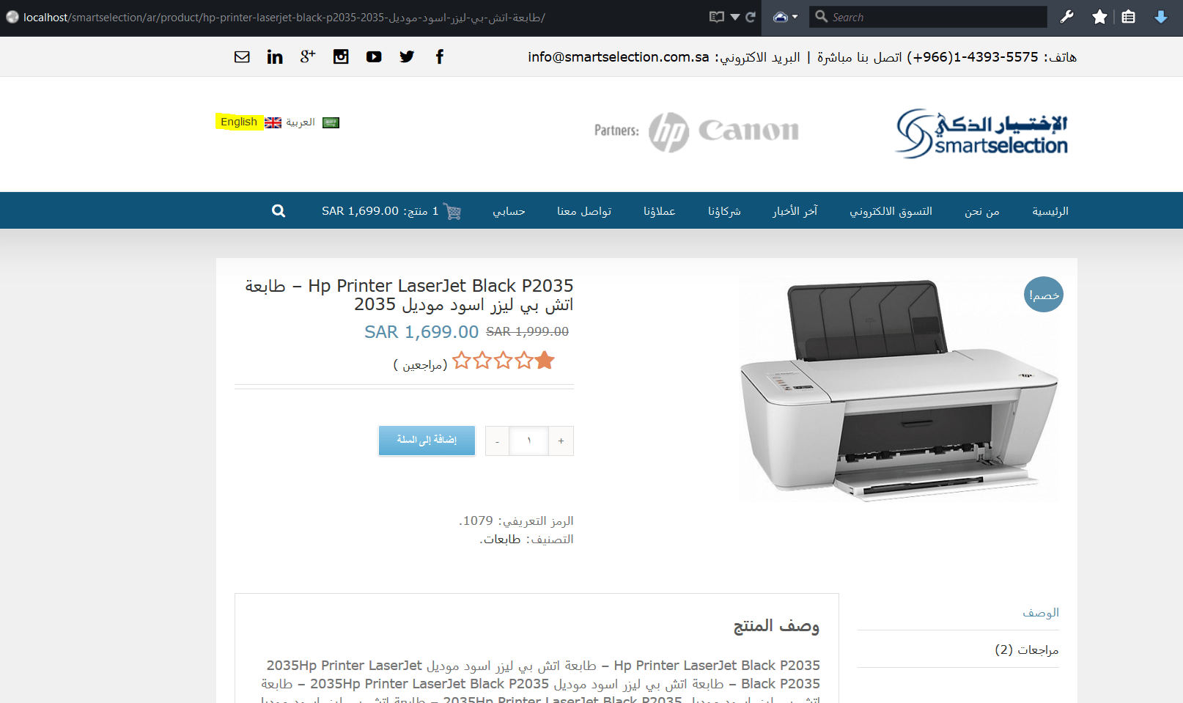Image resolution: width=1183 pixels, height=703 pixels.
Task: Open the browser history dropdown arrow in the address bar
Action: [x=734, y=17]
